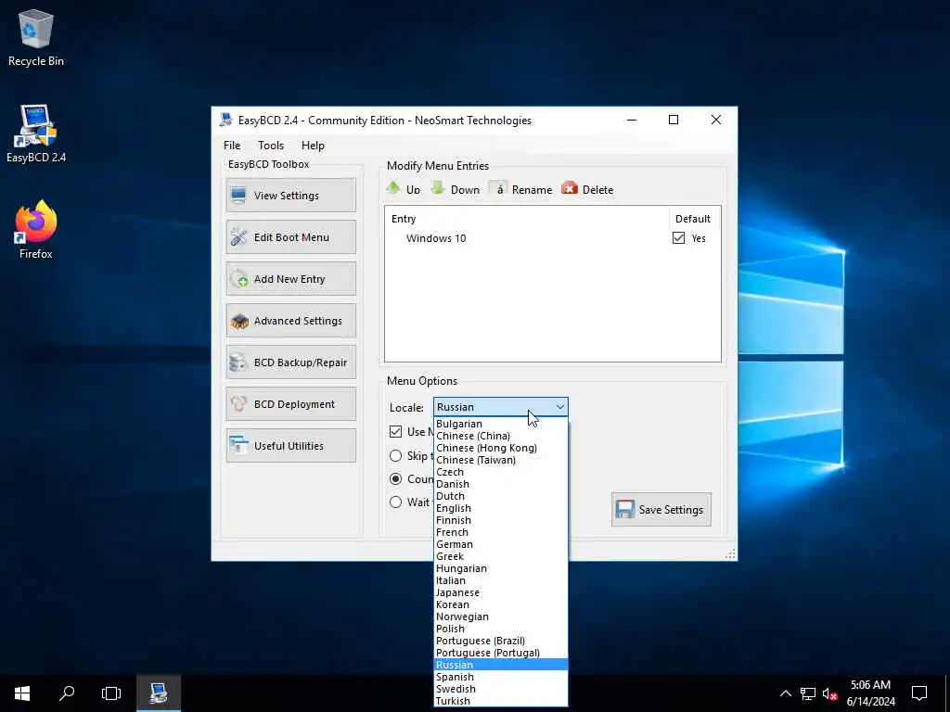The height and width of the screenshot is (712, 950).
Task: Pick highlighted Russian in the locale list
Action: tap(501, 665)
